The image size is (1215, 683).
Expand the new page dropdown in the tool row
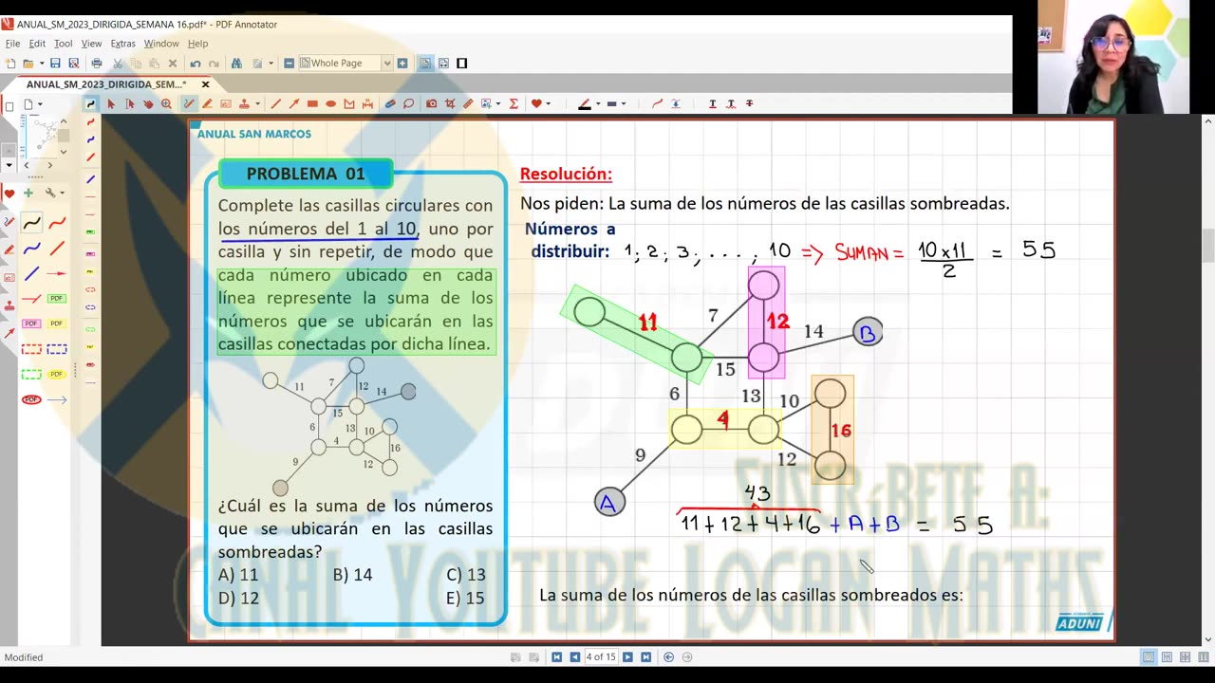[40, 105]
